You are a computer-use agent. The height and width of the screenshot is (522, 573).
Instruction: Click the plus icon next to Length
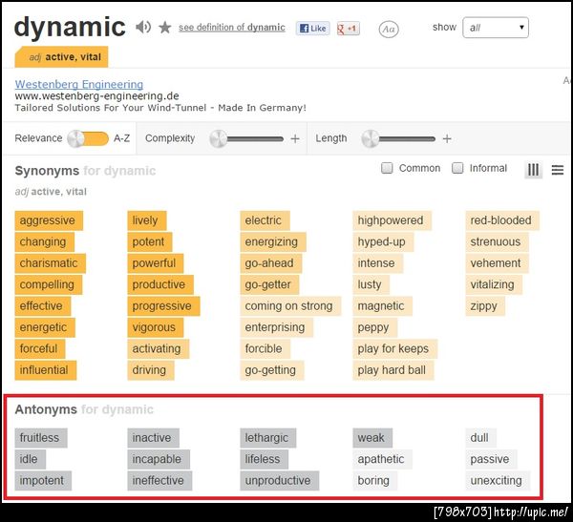click(x=447, y=138)
